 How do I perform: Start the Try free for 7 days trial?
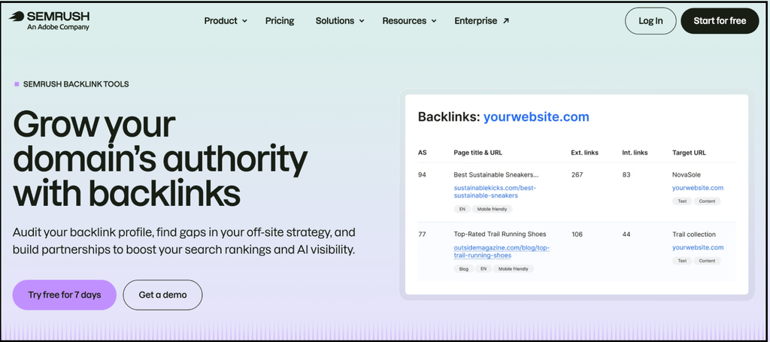pos(65,295)
